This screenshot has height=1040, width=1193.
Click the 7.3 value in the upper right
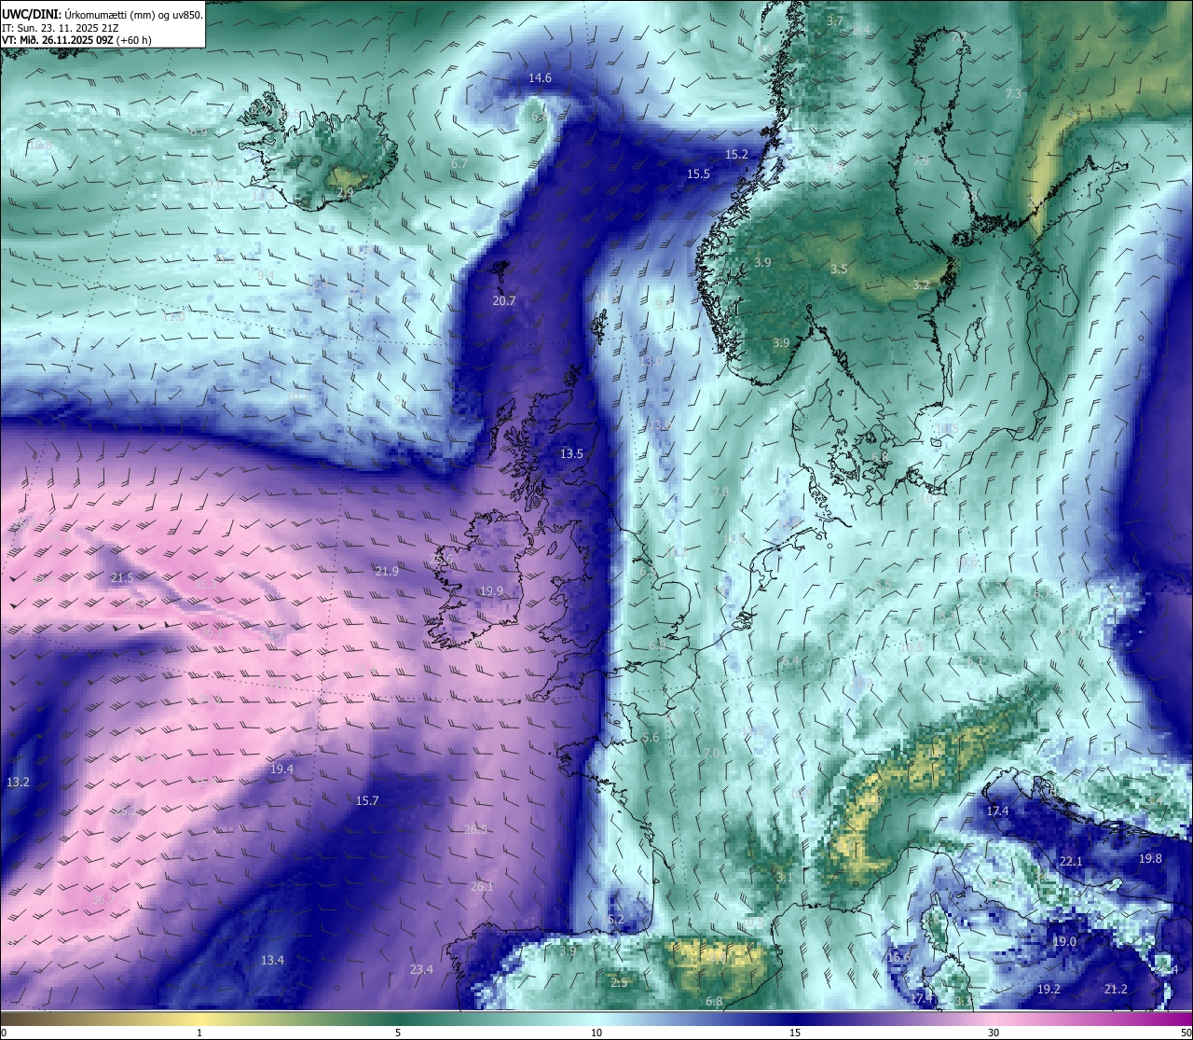pyautogui.click(x=1013, y=94)
